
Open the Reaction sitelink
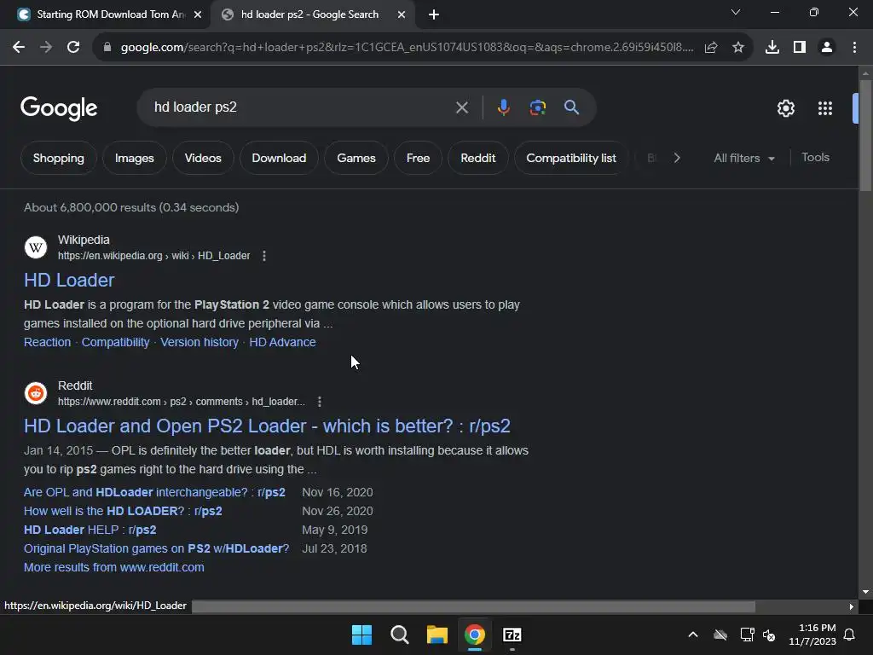click(x=48, y=342)
